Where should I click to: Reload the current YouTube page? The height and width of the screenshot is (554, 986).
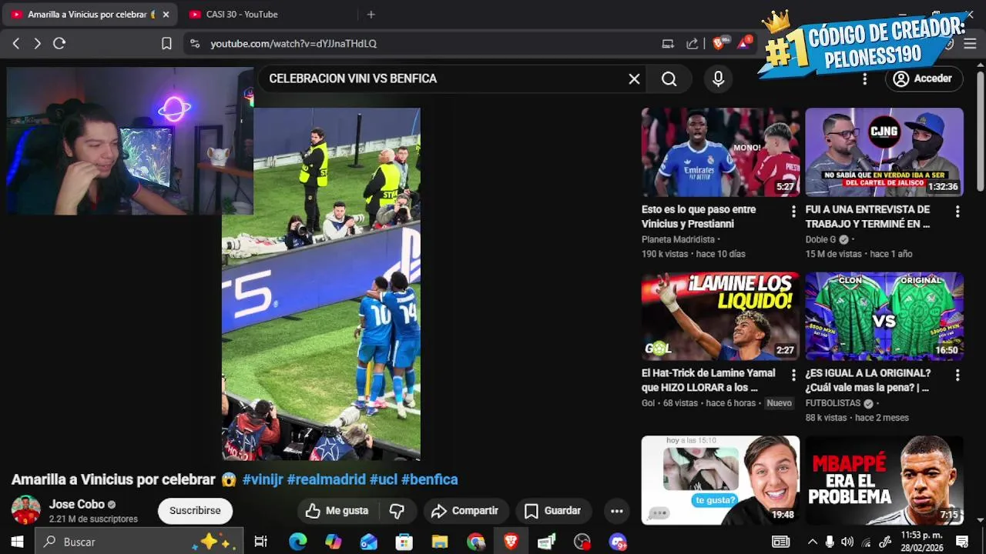59,44
